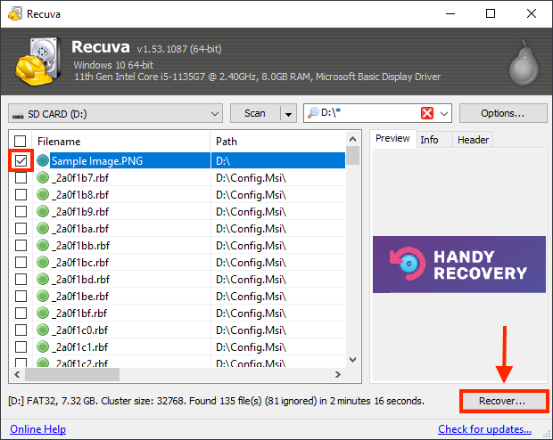
Task: Click the horizontal scrollbar thumb
Action: pos(72,374)
